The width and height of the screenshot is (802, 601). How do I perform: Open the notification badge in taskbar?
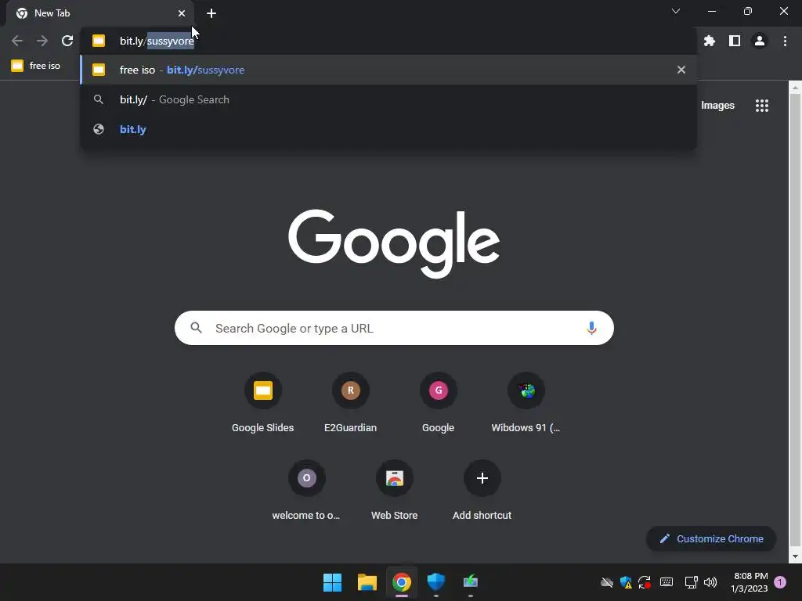click(x=780, y=582)
